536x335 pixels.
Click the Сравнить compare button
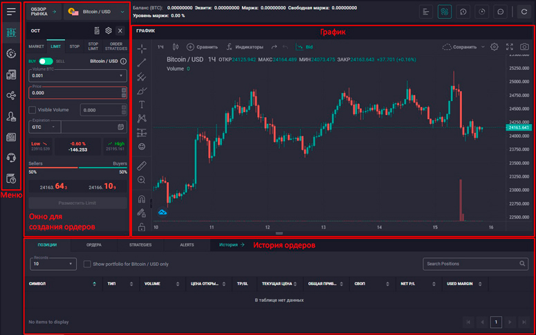202,47
